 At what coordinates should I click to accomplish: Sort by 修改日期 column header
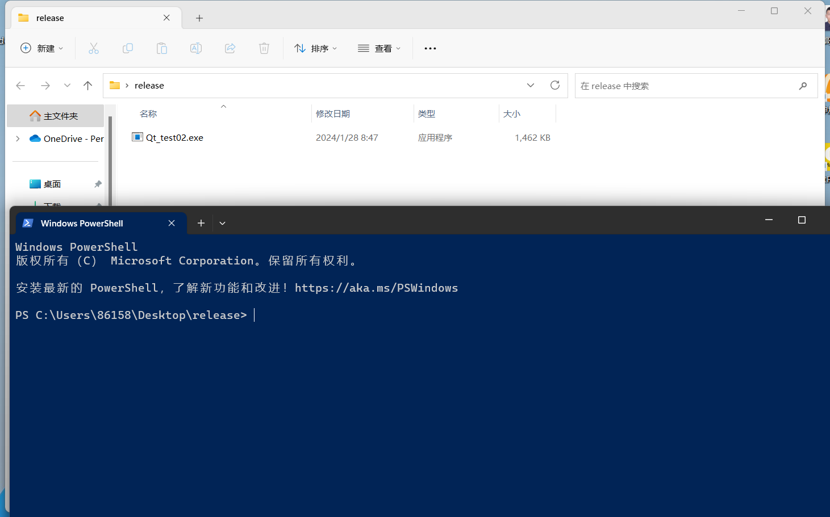point(333,114)
